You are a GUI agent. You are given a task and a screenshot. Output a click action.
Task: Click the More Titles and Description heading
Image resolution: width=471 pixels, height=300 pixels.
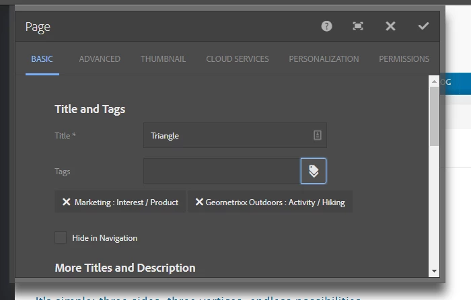125,268
